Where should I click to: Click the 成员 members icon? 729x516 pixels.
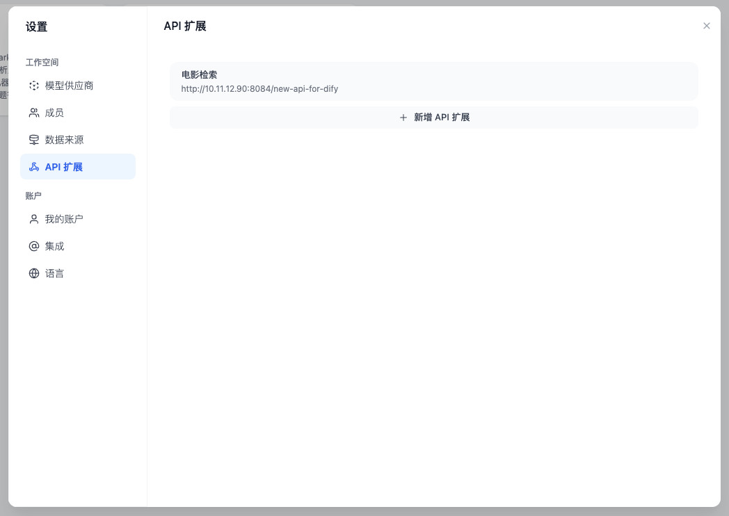pos(33,113)
